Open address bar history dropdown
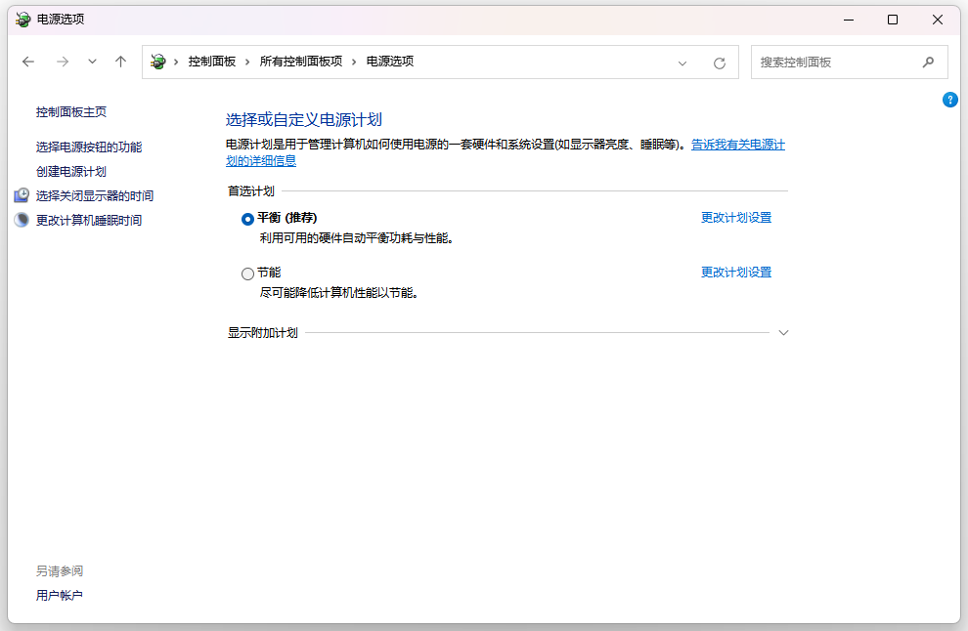The width and height of the screenshot is (968, 631). (682, 63)
